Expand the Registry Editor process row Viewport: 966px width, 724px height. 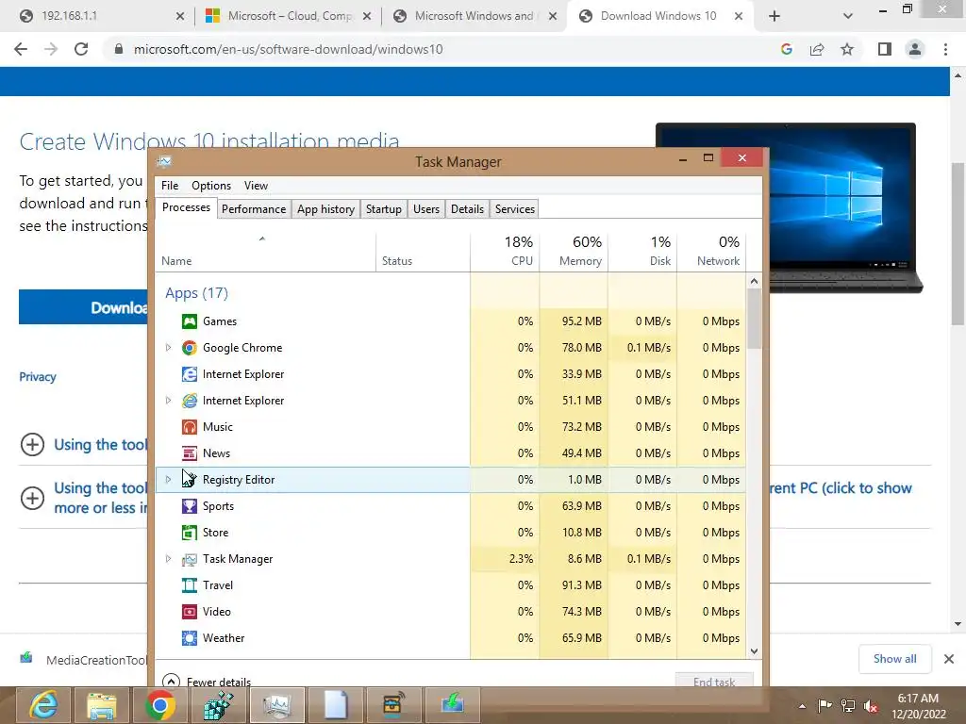click(168, 480)
